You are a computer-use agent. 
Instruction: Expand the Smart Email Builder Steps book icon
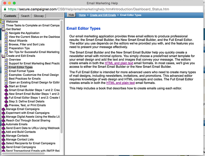pos(6,90)
